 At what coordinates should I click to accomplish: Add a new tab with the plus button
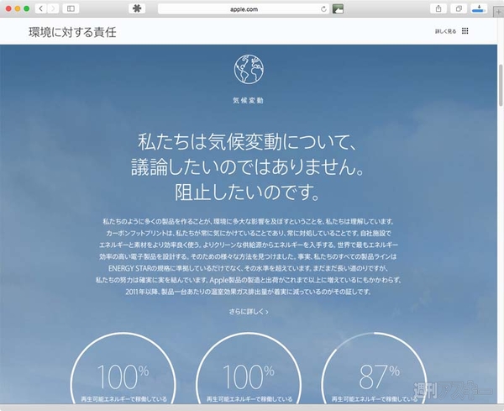coord(498,12)
